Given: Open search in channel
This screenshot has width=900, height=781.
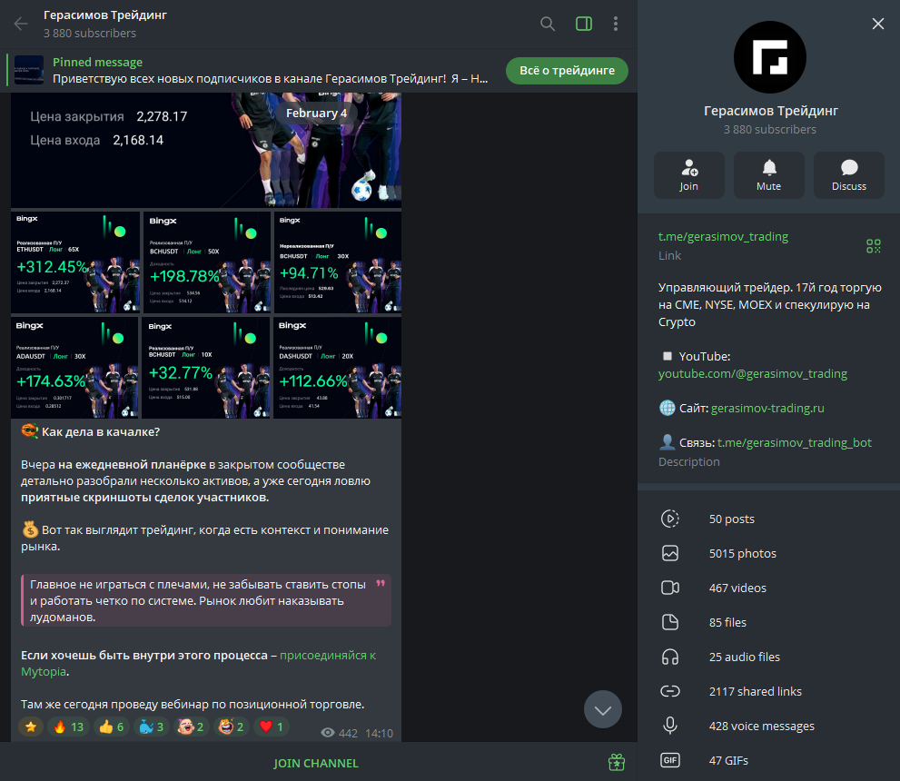Looking at the screenshot, I should click(548, 24).
